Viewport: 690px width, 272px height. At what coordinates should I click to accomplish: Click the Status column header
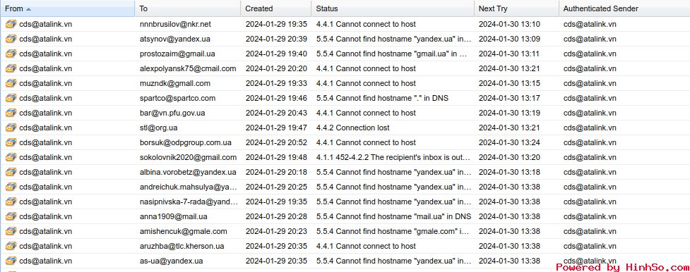click(327, 8)
